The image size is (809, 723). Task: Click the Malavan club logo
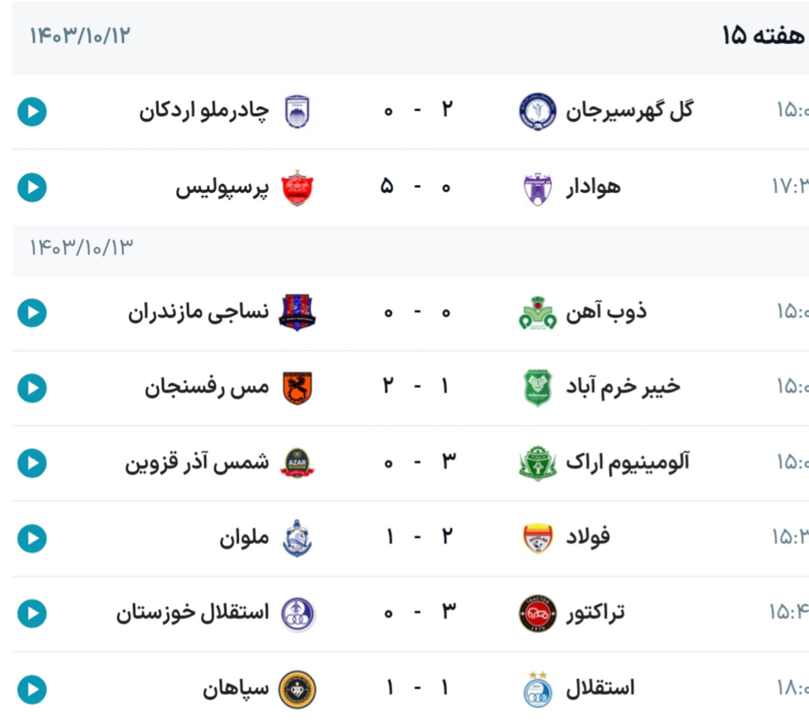(296, 539)
